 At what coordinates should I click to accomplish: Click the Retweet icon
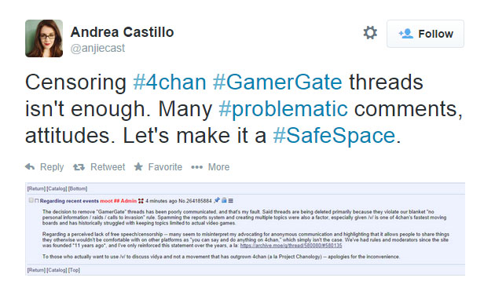[x=79, y=167]
